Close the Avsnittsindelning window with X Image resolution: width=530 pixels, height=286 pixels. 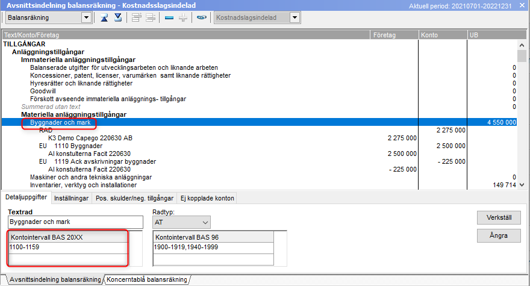point(522,5)
